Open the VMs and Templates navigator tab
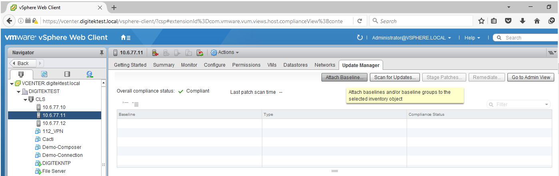559x176 pixels. (44, 74)
